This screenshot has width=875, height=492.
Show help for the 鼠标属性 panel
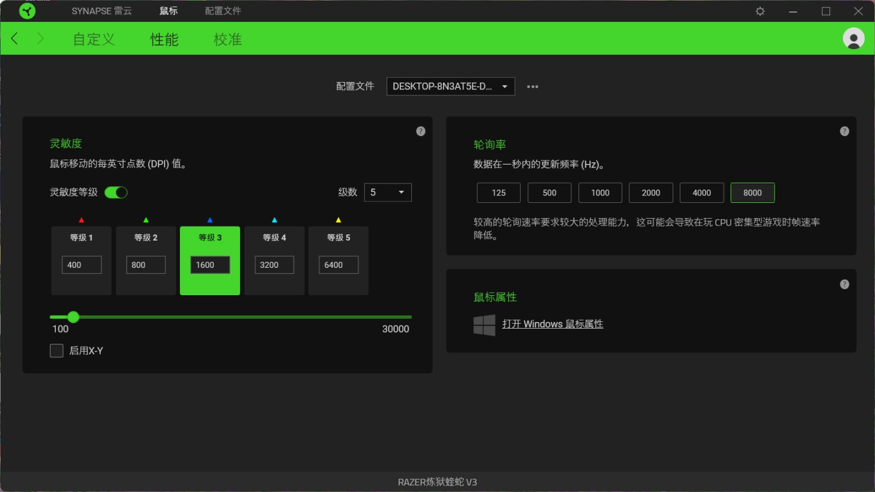[x=844, y=284]
